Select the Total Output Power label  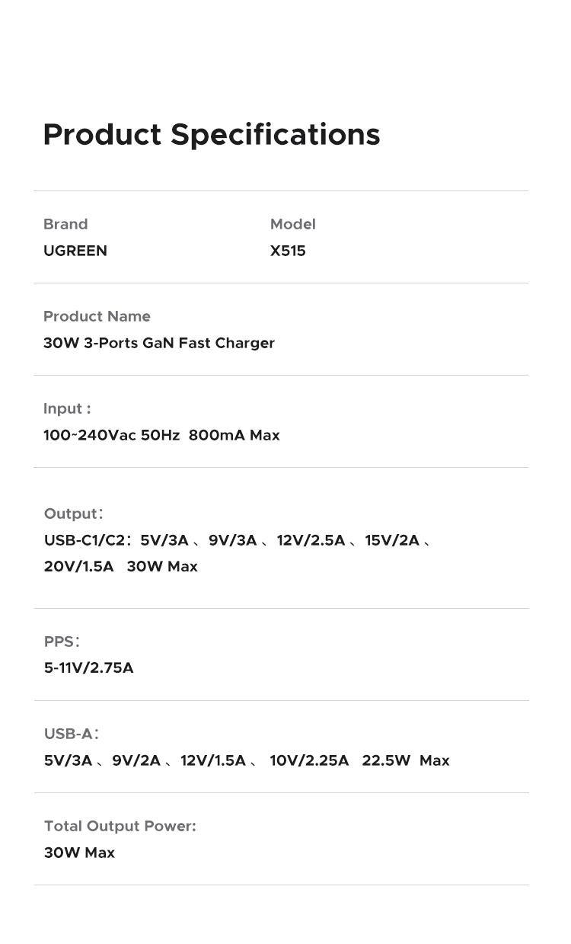[120, 826]
